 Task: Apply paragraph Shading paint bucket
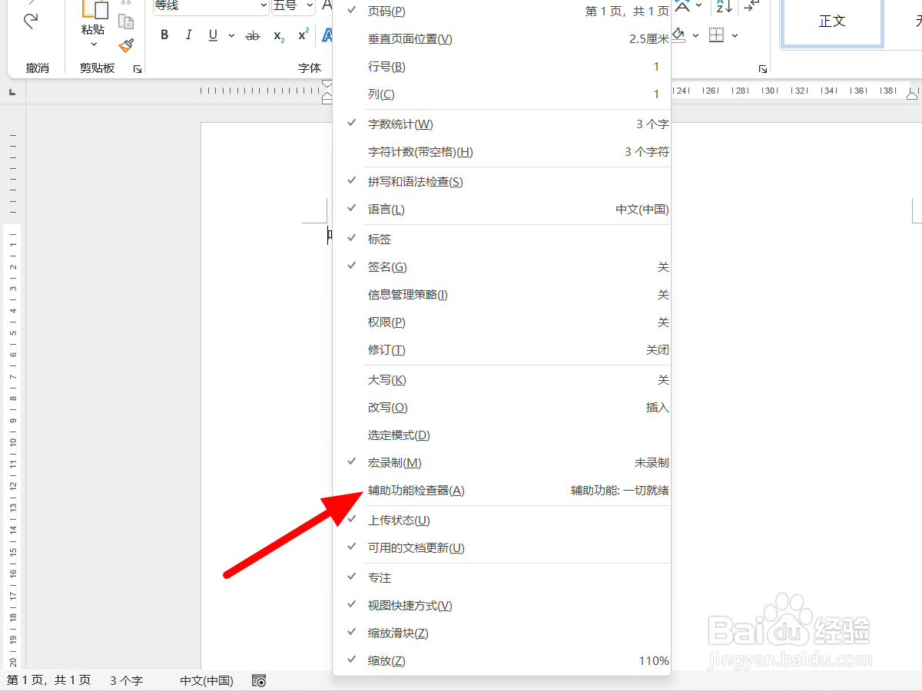coord(678,35)
